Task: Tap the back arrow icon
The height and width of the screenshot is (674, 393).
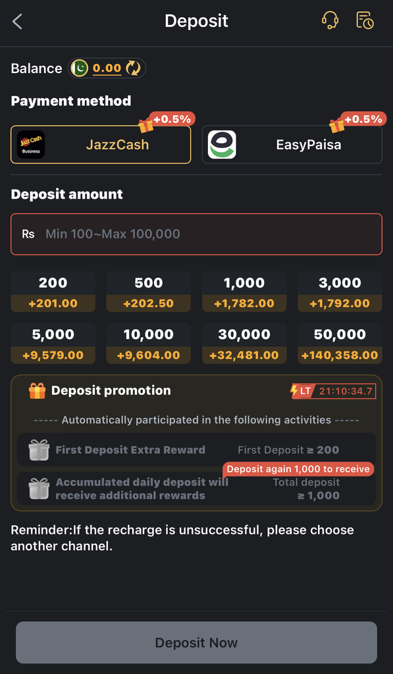Action: point(17,21)
